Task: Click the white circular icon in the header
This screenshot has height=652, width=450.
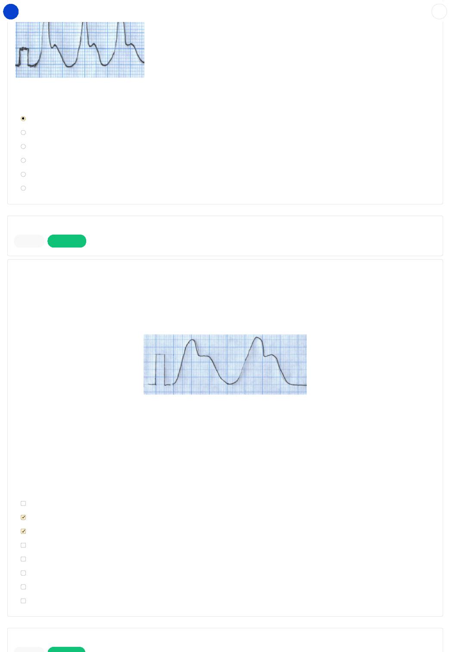Action: pos(439,12)
